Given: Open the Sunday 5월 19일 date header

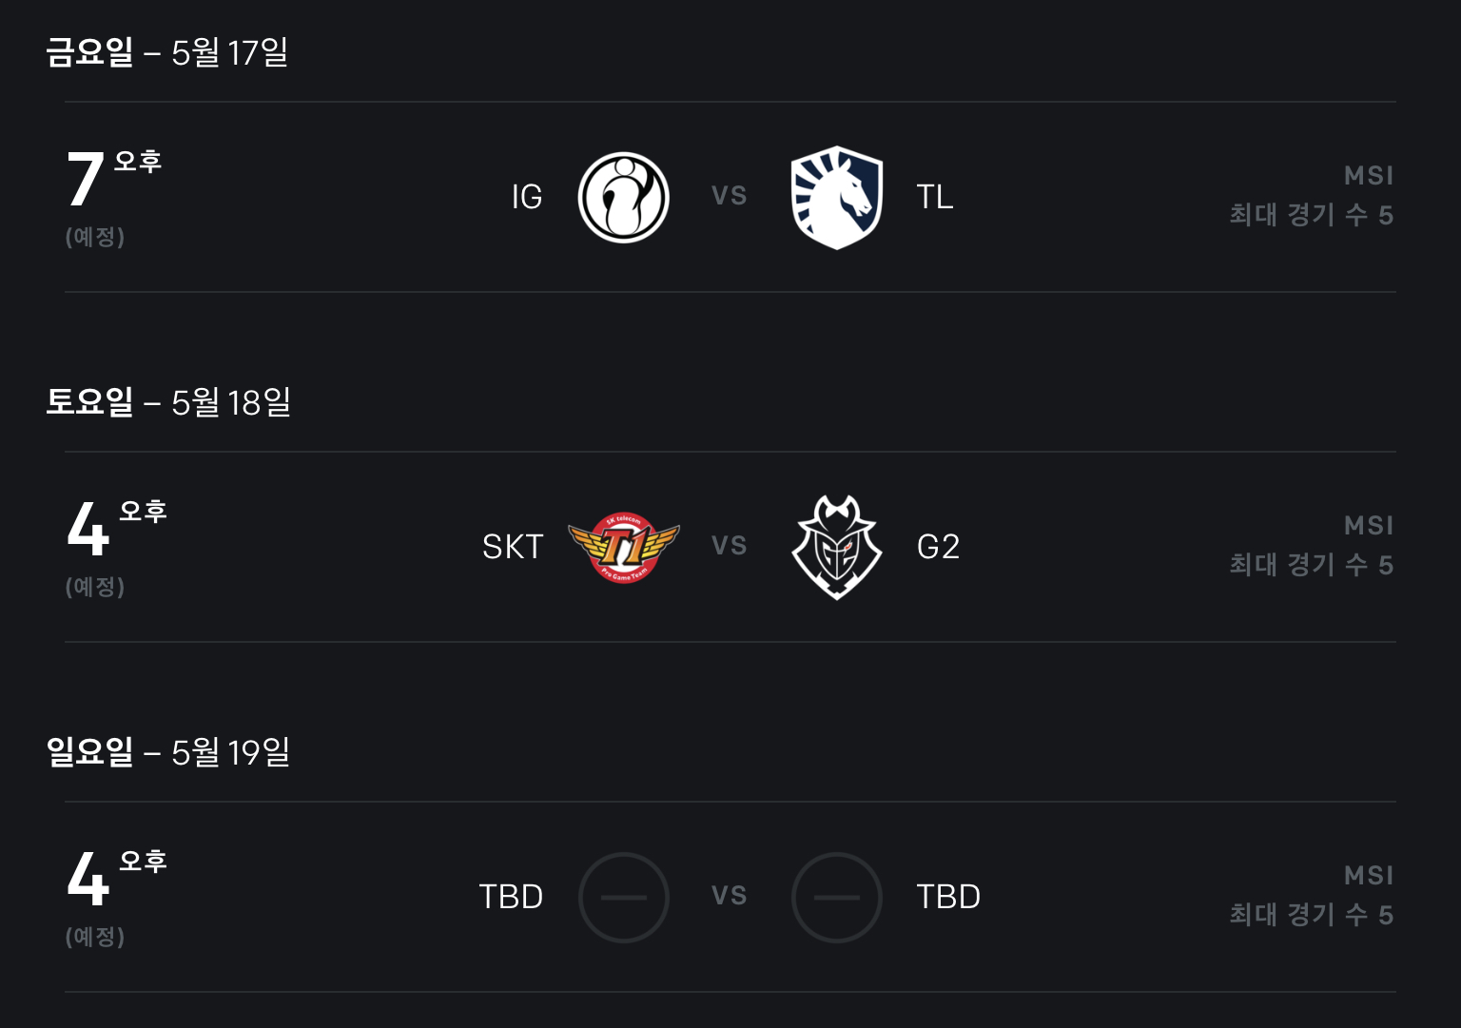Looking at the screenshot, I should [168, 752].
